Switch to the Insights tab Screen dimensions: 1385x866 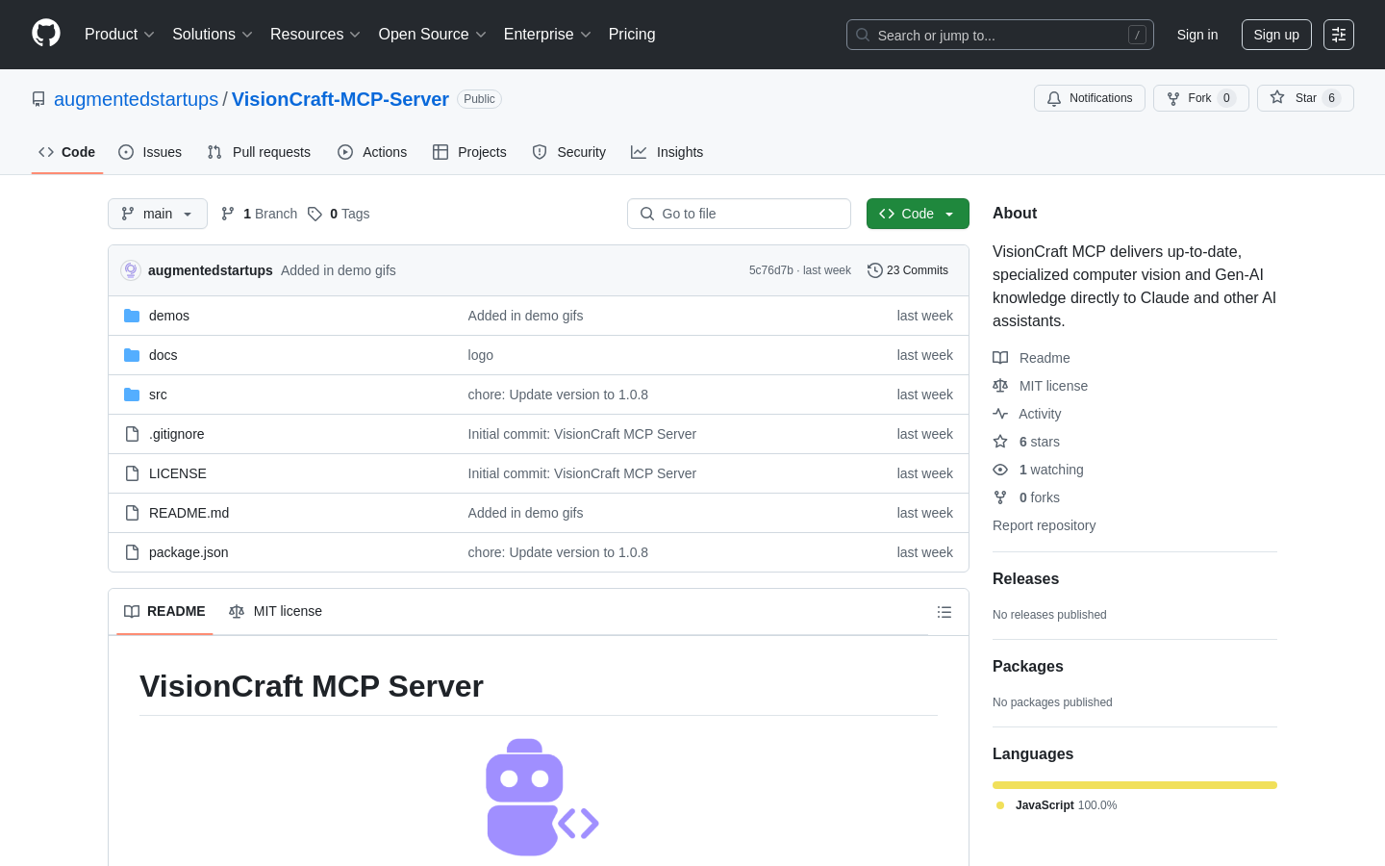coord(667,152)
